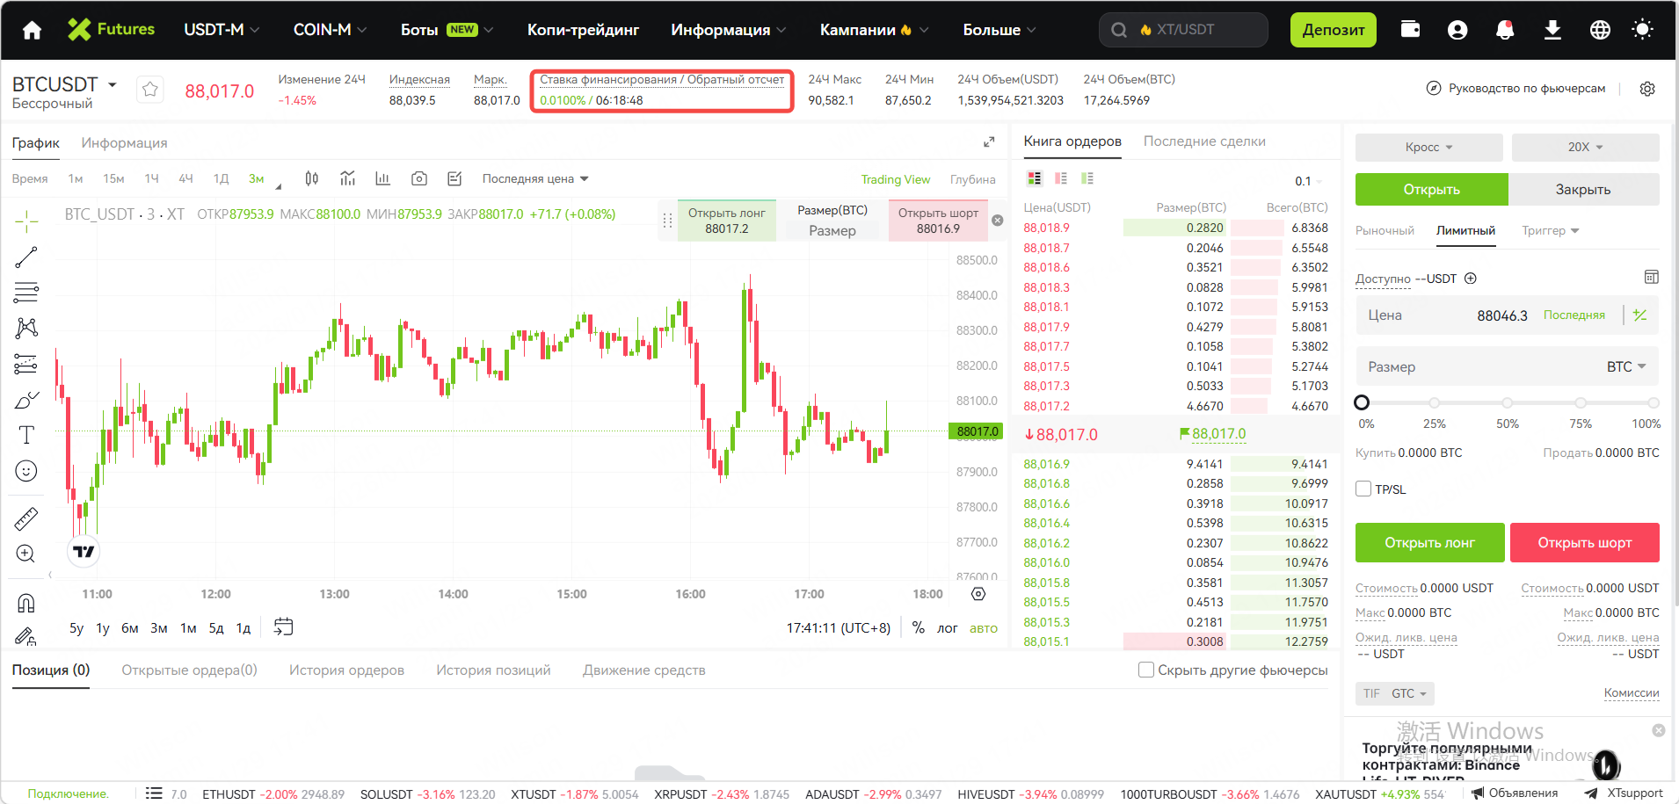The height and width of the screenshot is (804, 1679).
Task: Select the text annotation tool
Action: [26, 435]
